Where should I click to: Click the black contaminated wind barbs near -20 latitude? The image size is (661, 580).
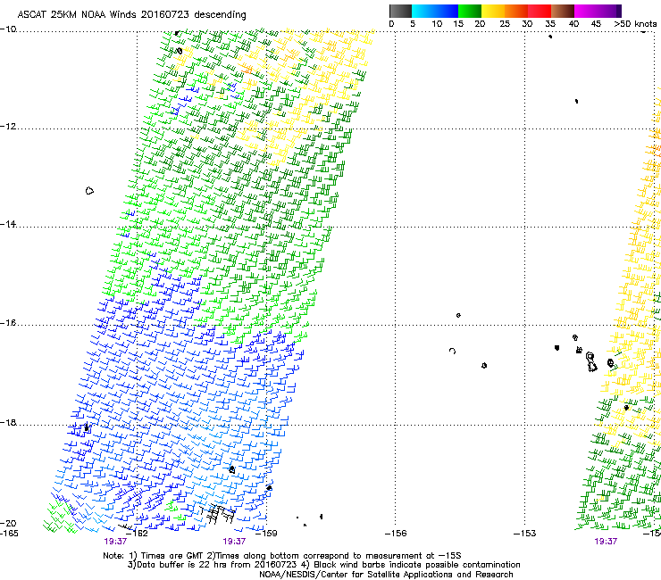(218, 514)
